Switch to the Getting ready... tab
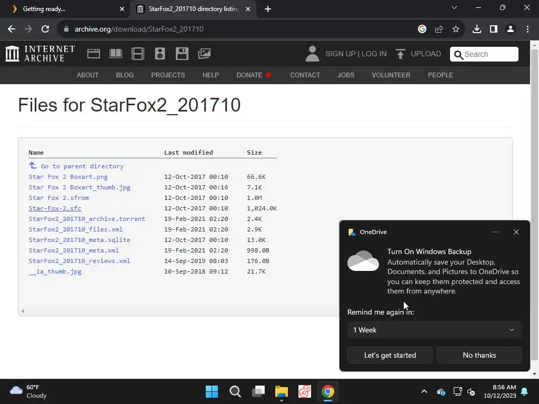The width and height of the screenshot is (539, 404). pos(65,9)
